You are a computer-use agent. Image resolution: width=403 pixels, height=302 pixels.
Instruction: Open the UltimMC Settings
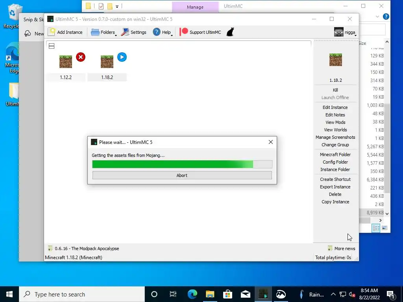[134, 32]
